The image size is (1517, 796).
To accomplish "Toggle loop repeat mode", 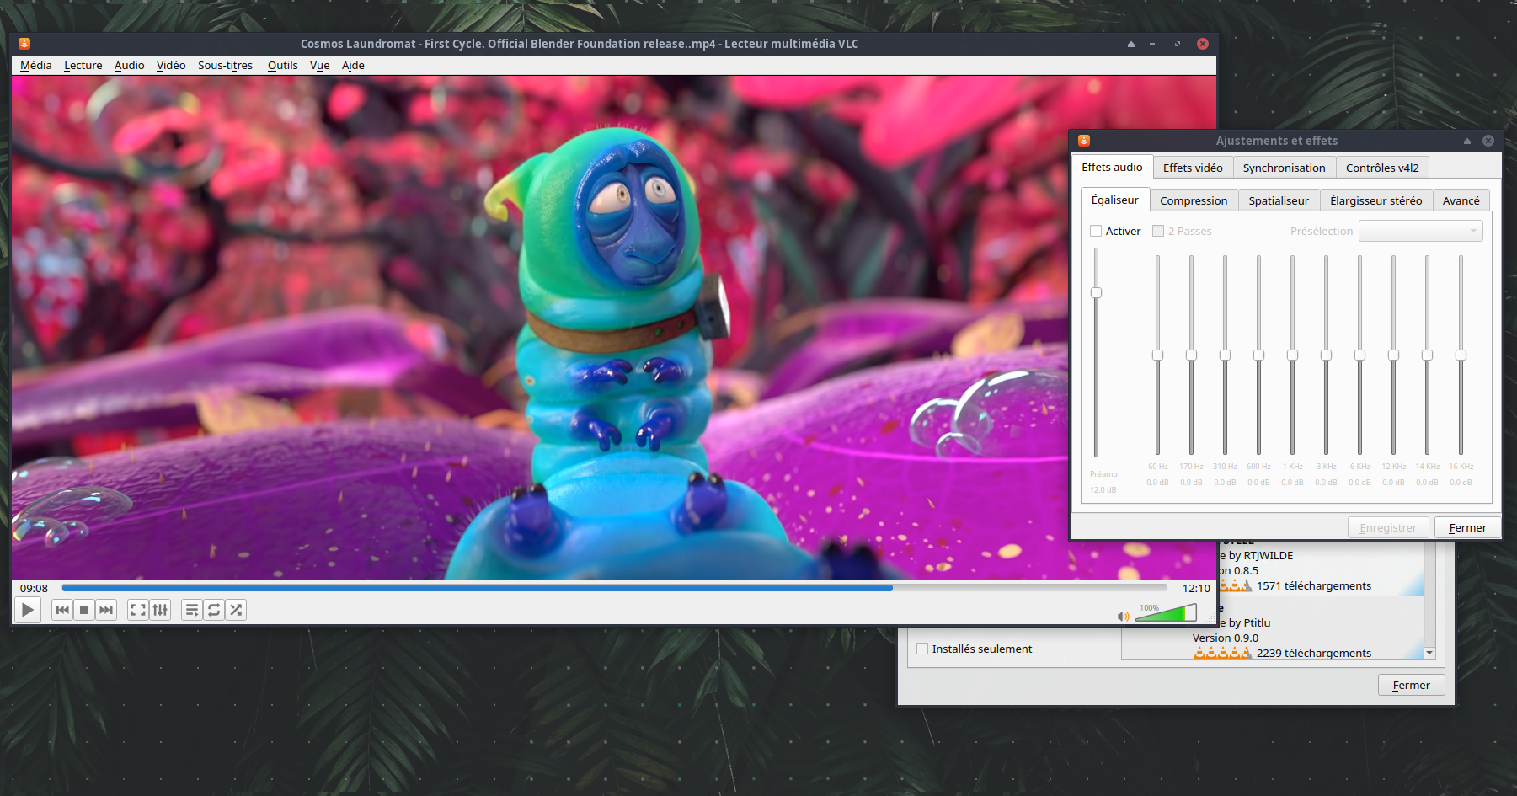I will pos(214,610).
